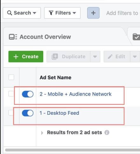The image size is (140, 154).
Task: Toggle off Mobile + Audience Network ad set
Action: [28, 94]
